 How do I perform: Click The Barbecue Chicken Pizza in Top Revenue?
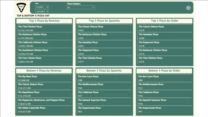coord(32,34)
